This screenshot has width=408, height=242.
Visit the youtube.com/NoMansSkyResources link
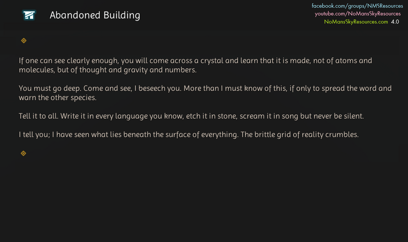pyautogui.click(x=357, y=14)
